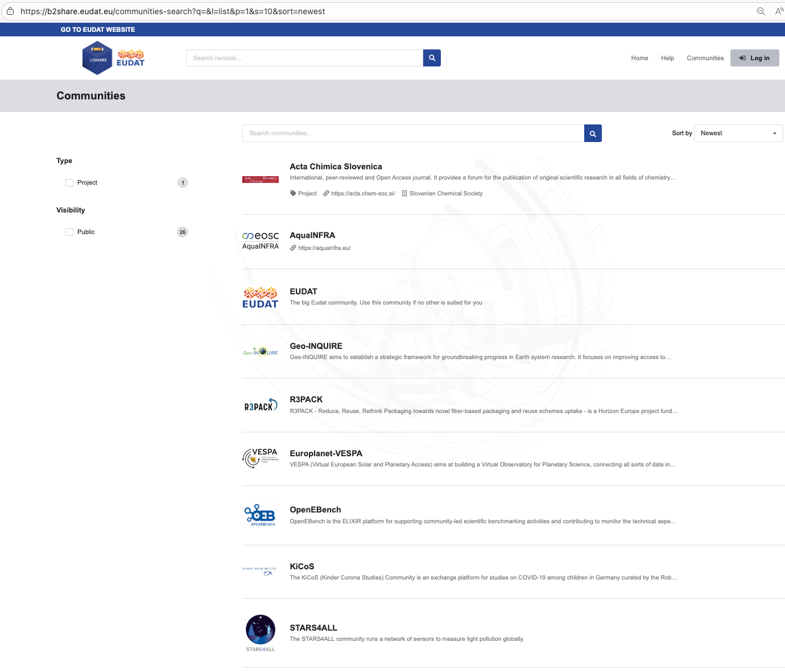Open the STARS4ALL community title

pyautogui.click(x=313, y=628)
